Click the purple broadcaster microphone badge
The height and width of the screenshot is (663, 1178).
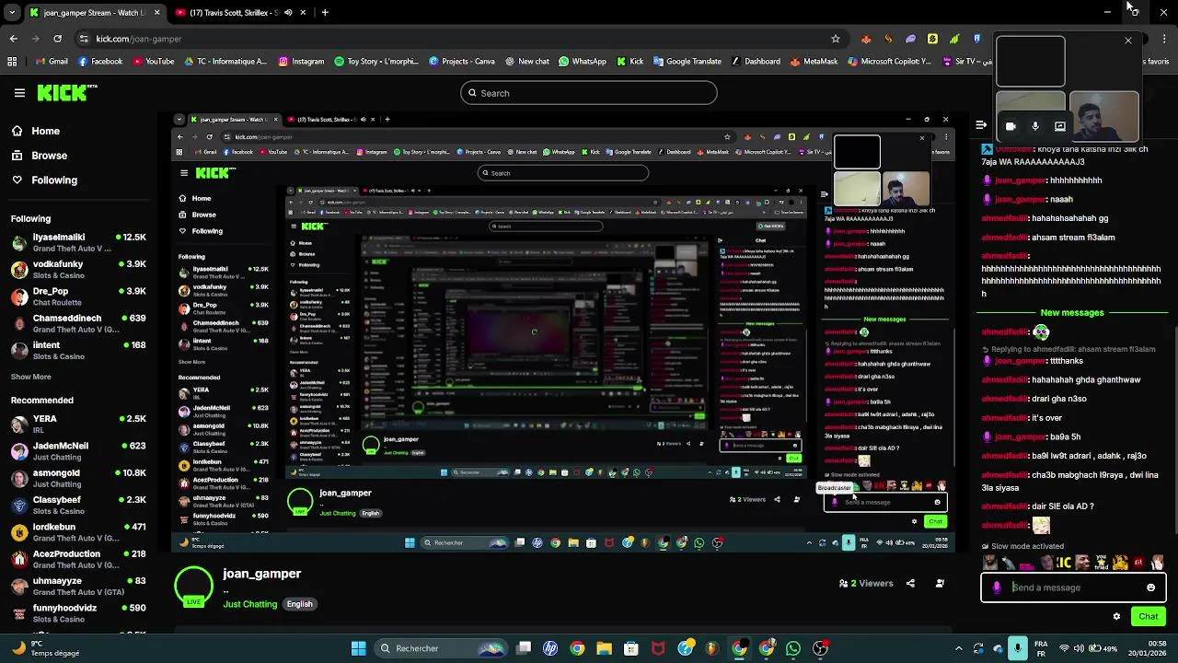coord(997,587)
